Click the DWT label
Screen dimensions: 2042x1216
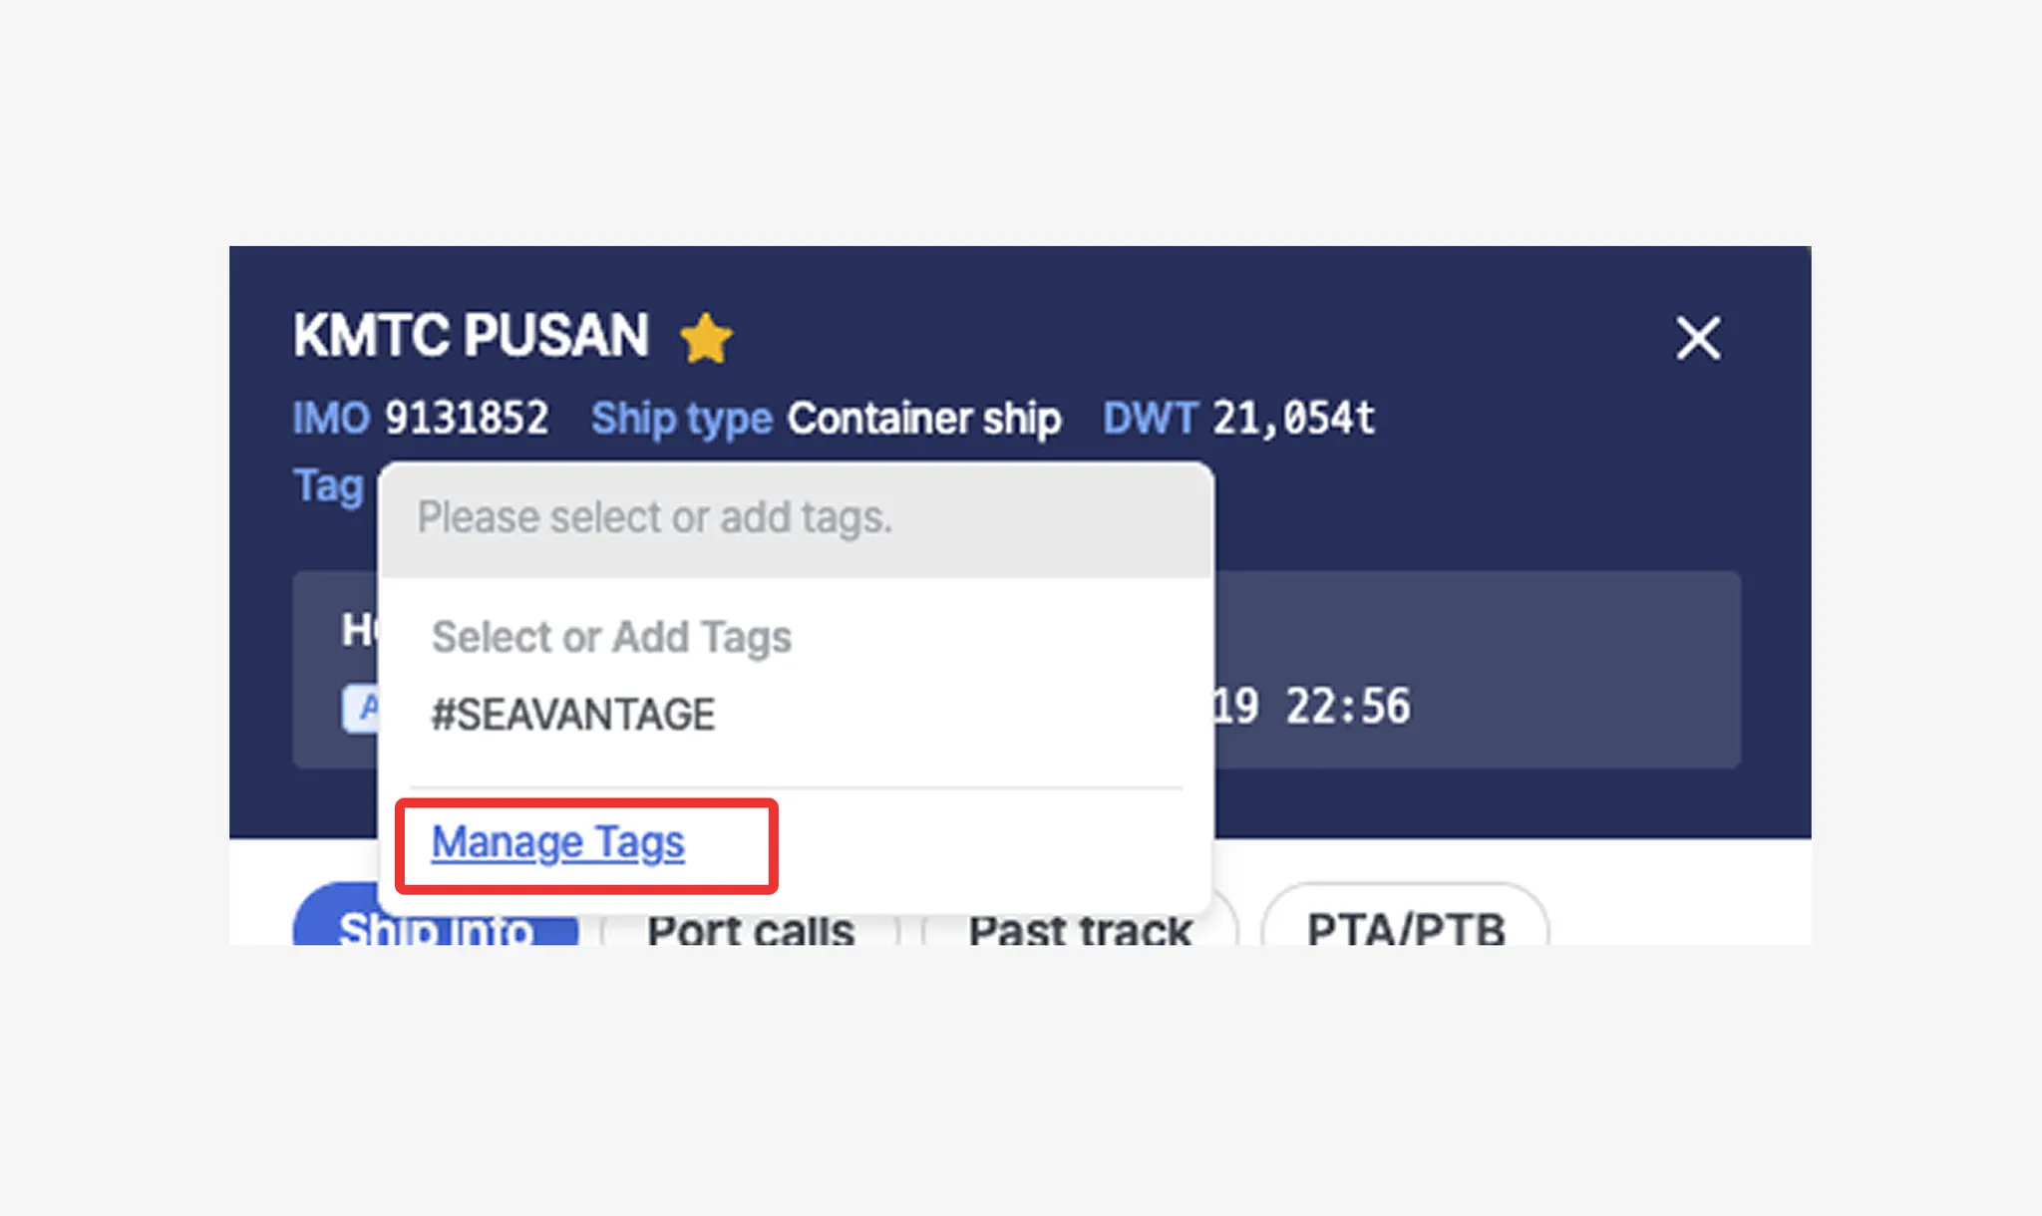pos(1150,419)
